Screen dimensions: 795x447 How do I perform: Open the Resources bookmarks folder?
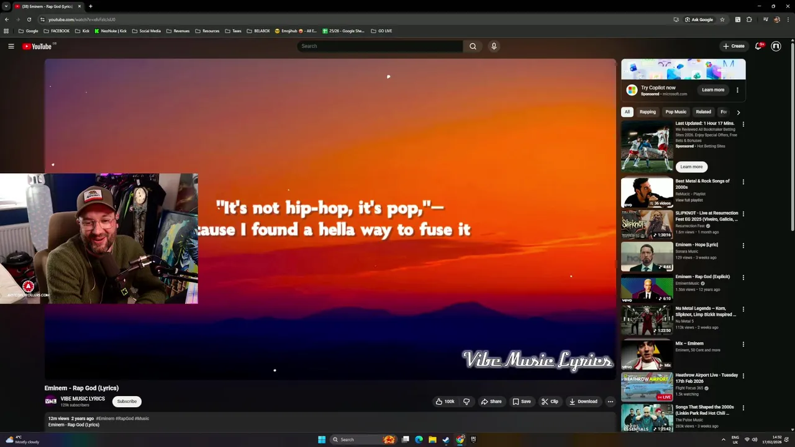(207, 31)
